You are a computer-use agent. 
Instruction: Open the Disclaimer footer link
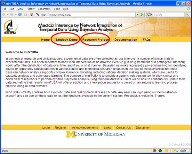tap(143, 127)
